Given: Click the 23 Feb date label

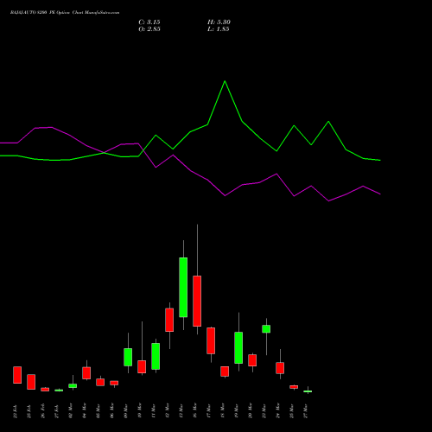Looking at the screenshot, I should 16,411.
